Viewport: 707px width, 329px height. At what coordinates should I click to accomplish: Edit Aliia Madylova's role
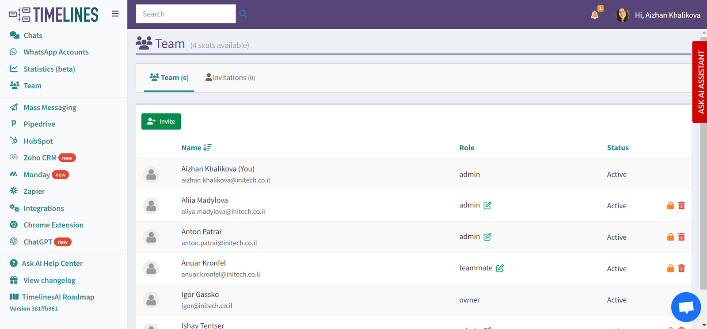(x=487, y=206)
